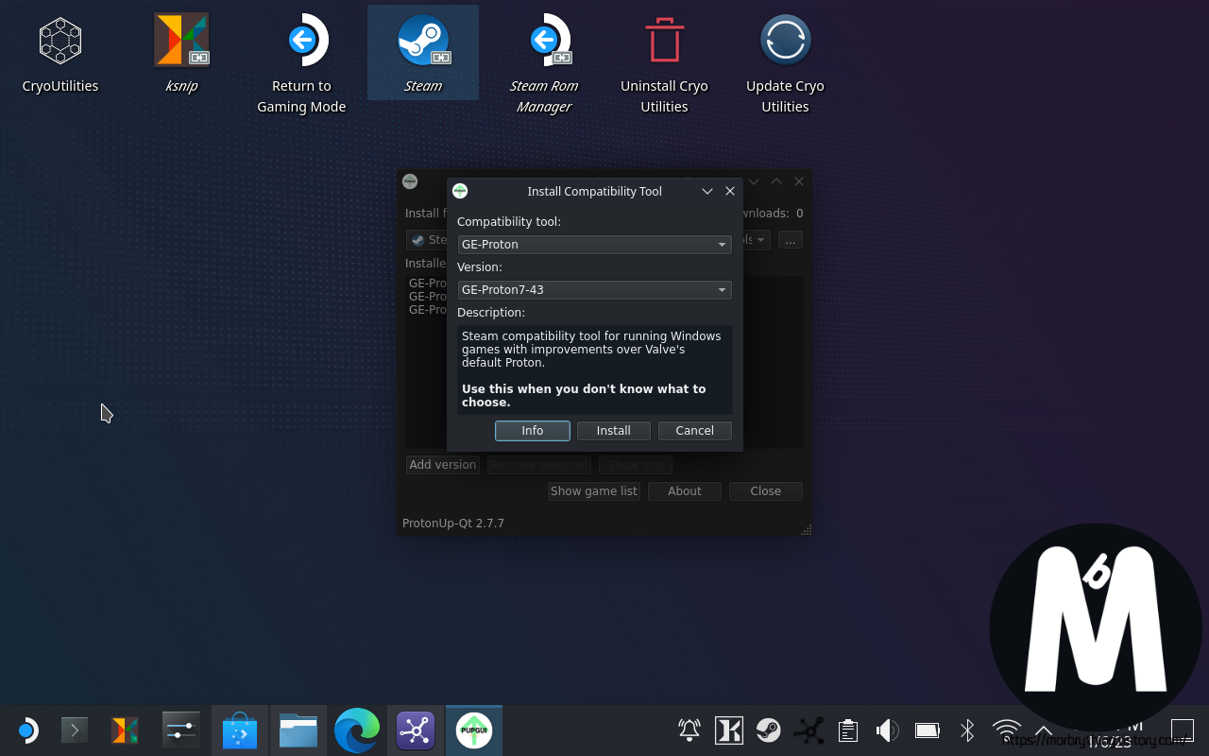
Task: Launch Microsoft Edge from the taskbar
Action: pyautogui.click(x=357, y=730)
